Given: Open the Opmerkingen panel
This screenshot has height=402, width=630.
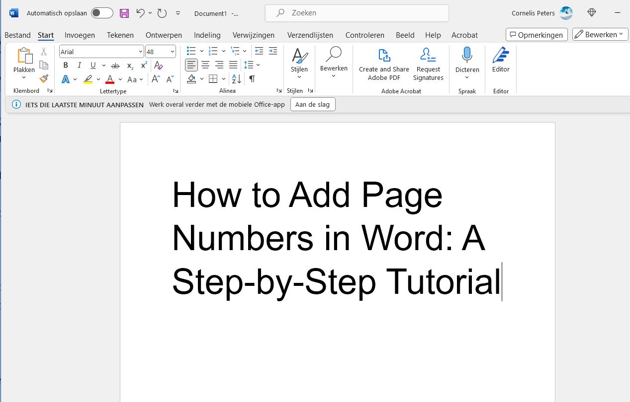Looking at the screenshot, I should click(x=537, y=34).
